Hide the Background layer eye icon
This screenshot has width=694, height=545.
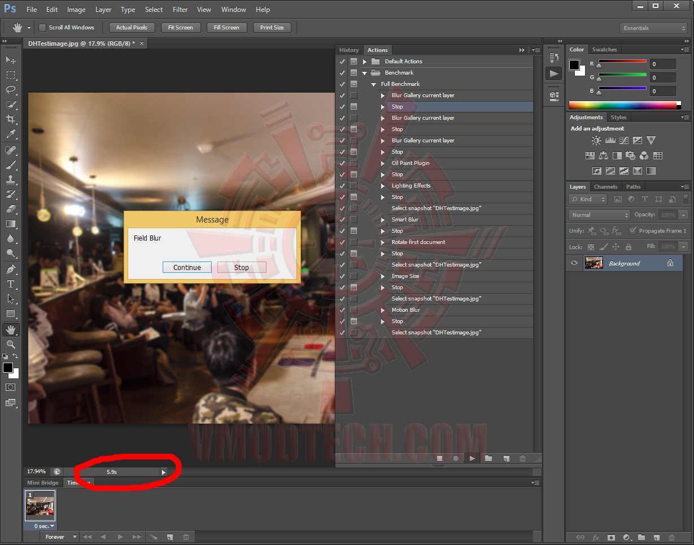574,263
